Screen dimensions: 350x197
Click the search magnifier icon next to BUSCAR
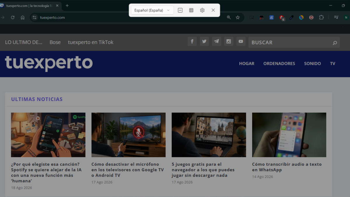tap(335, 43)
